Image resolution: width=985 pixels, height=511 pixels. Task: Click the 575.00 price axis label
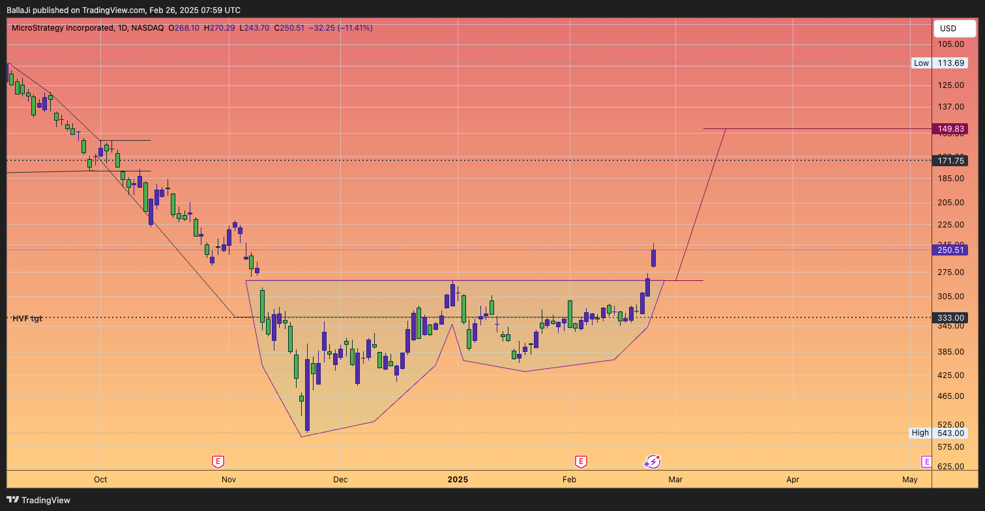point(950,447)
